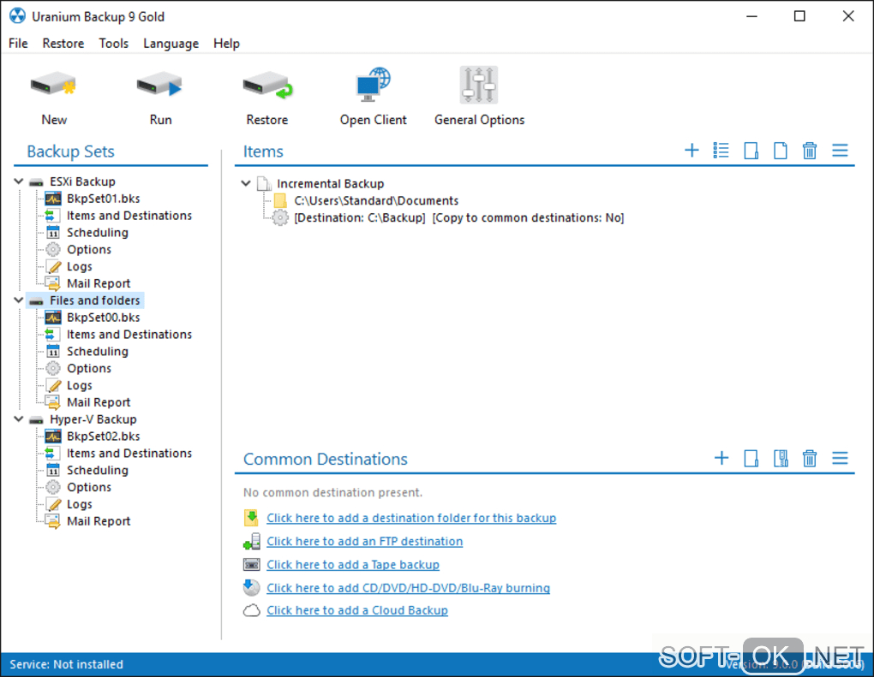The width and height of the screenshot is (874, 677).
Task: Run the selected backup
Action: (160, 98)
